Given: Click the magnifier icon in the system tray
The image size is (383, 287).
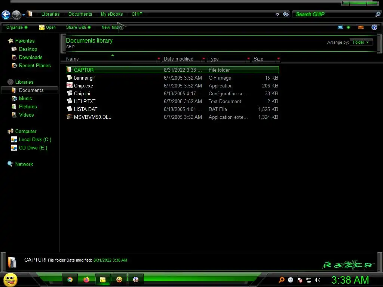Looking at the screenshot, I should click(281, 280).
